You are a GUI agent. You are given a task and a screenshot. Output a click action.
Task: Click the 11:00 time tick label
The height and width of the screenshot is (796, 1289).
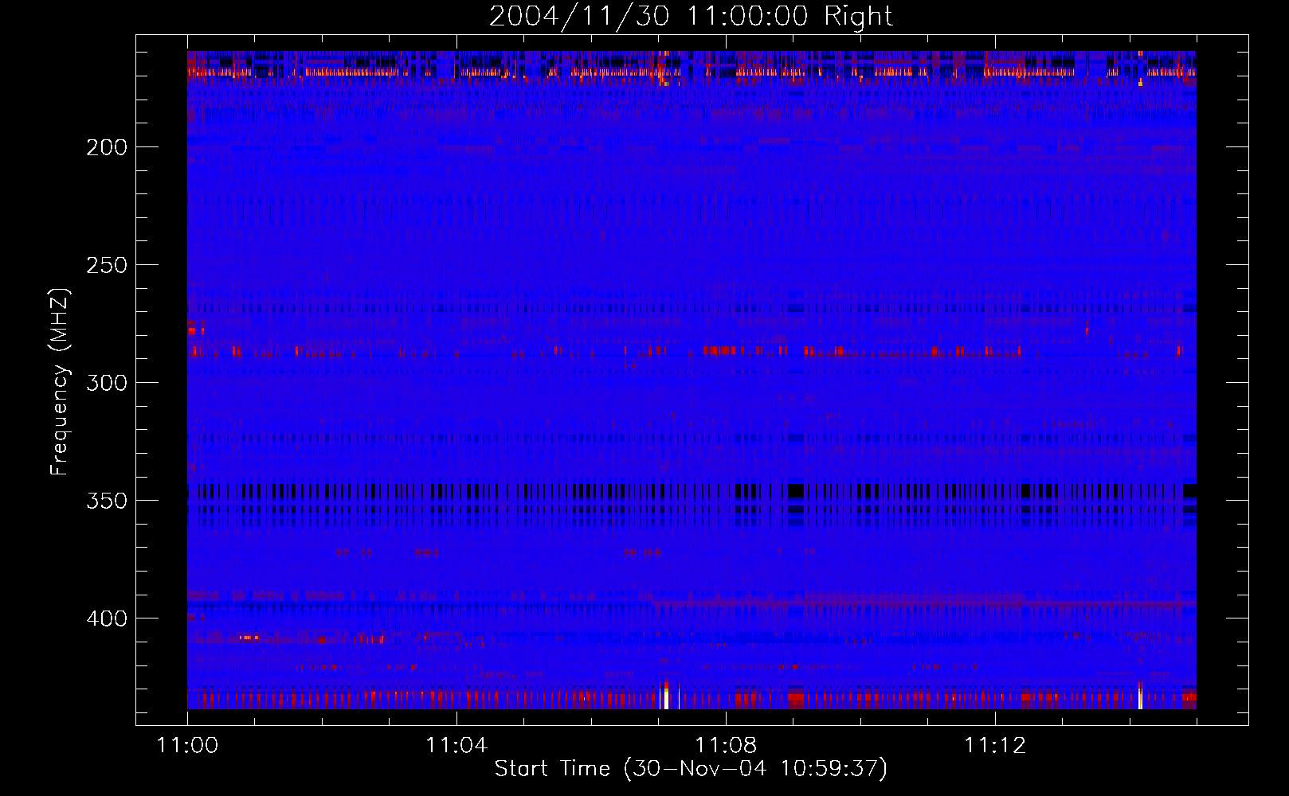pyautogui.click(x=187, y=745)
